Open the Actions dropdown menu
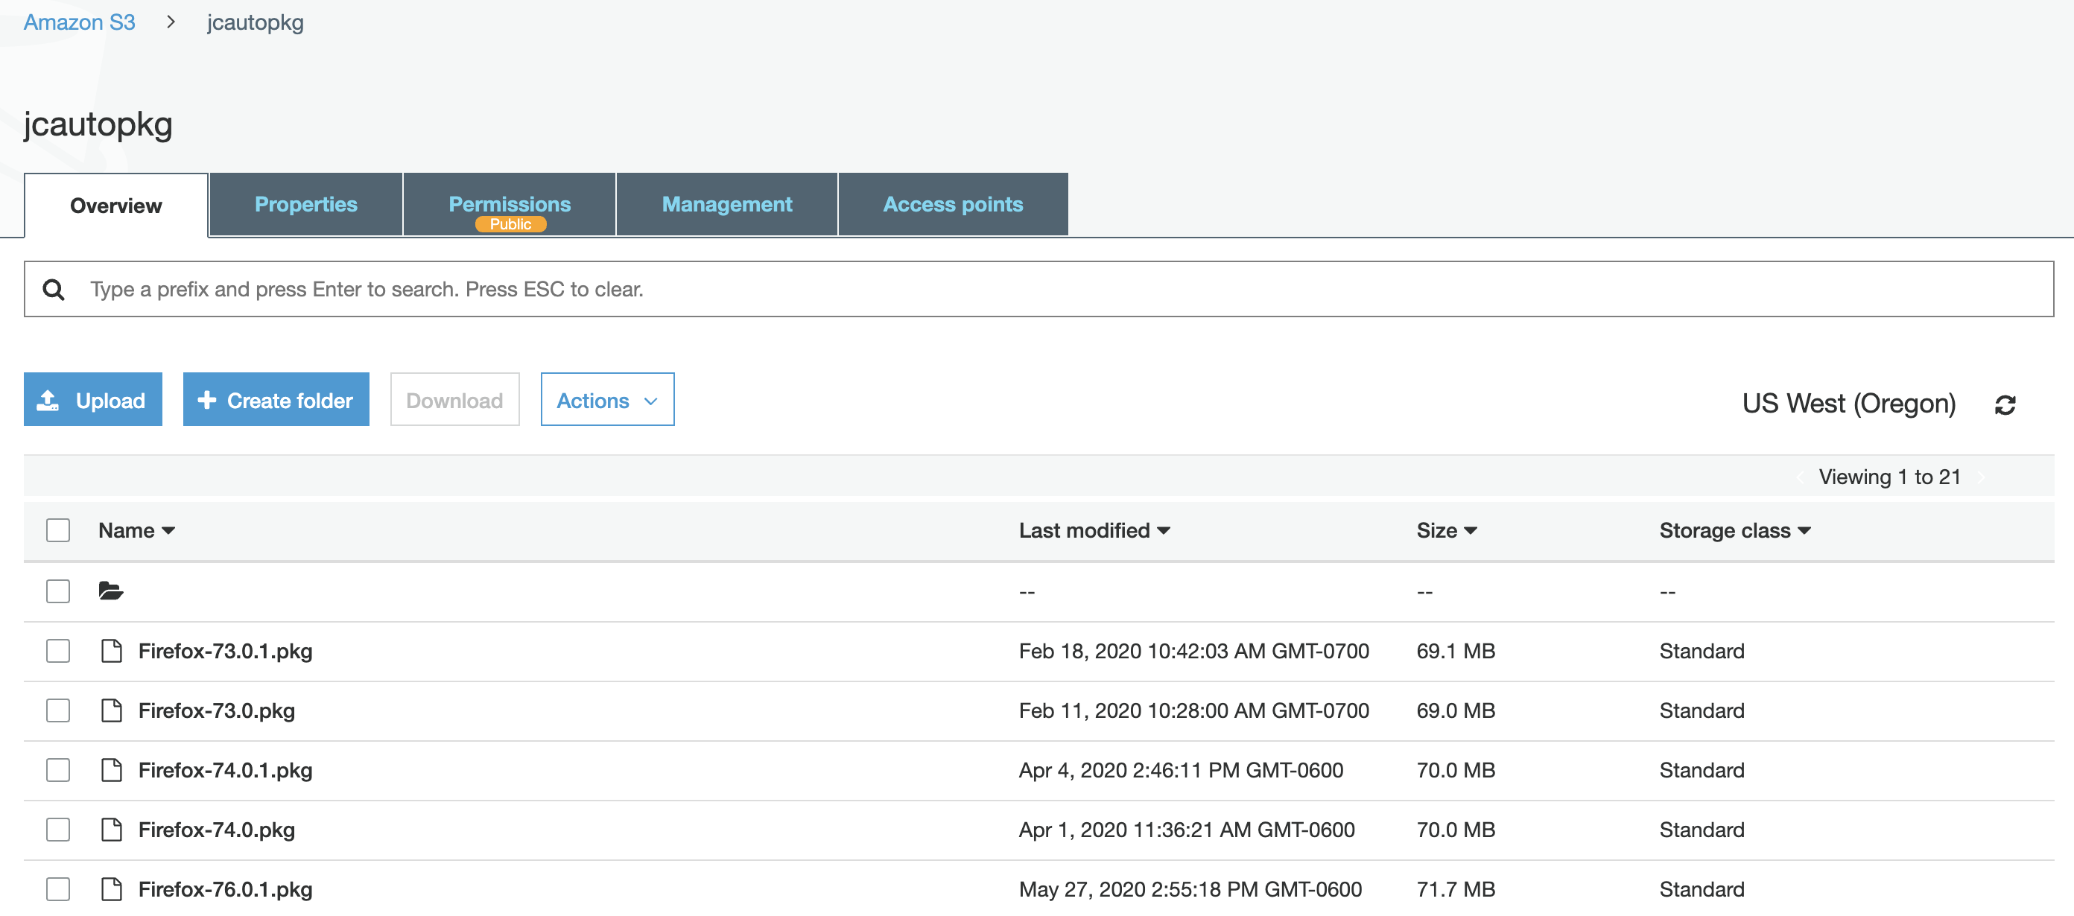This screenshot has width=2074, height=916. (607, 399)
